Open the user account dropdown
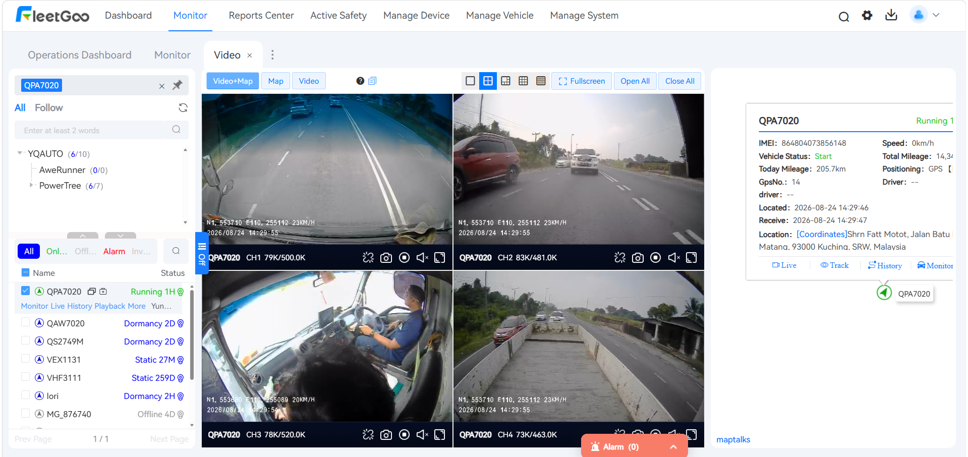Screen dimensions: 968x457 pos(926,15)
